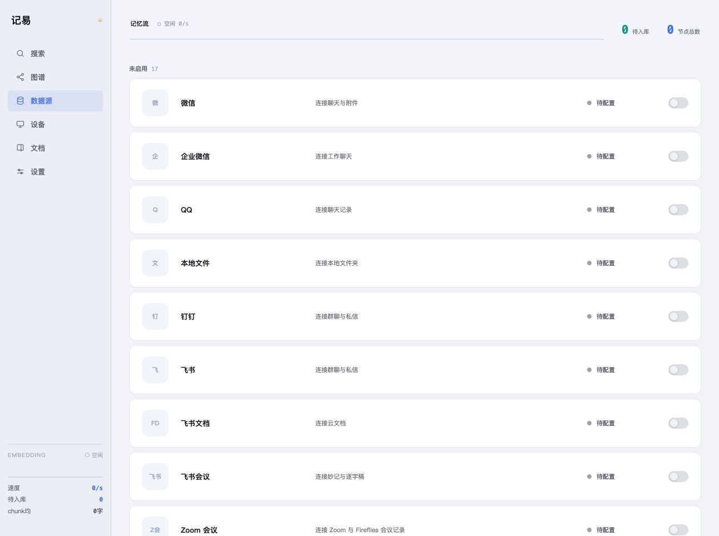Image resolution: width=719 pixels, height=536 pixels.
Task: Click the 待入库 counter at top
Action: (636, 30)
